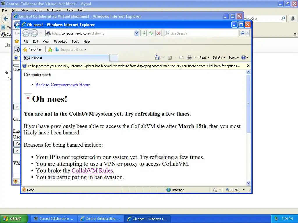Click the IE Forward navigation arrow
This screenshot has width=298, height=223.
tap(34, 33)
